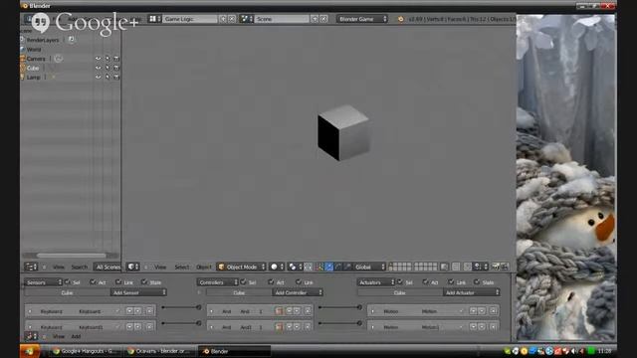Expand the Keyboard sensor panel arrow
Image resolution: width=637 pixels, height=358 pixels.
(30, 311)
